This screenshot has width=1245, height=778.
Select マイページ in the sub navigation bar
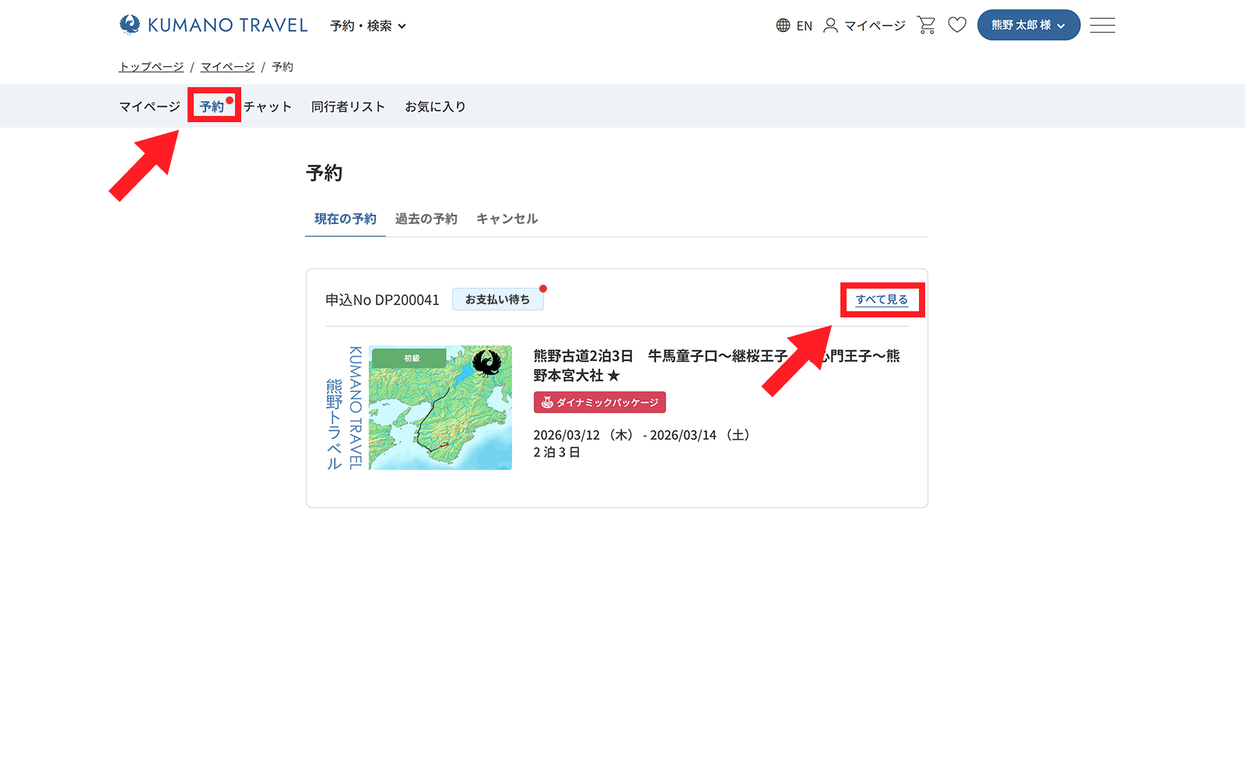pyautogui.click(x=149, y=107)
